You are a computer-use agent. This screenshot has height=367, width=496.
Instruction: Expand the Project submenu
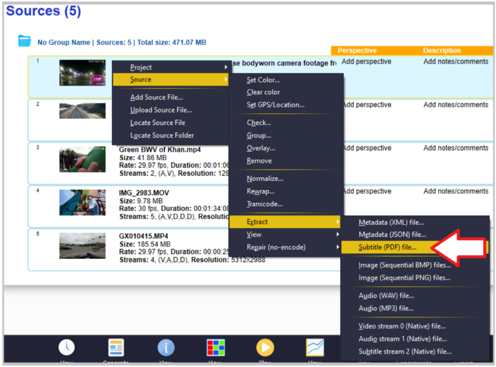click(x=170, y=67)
